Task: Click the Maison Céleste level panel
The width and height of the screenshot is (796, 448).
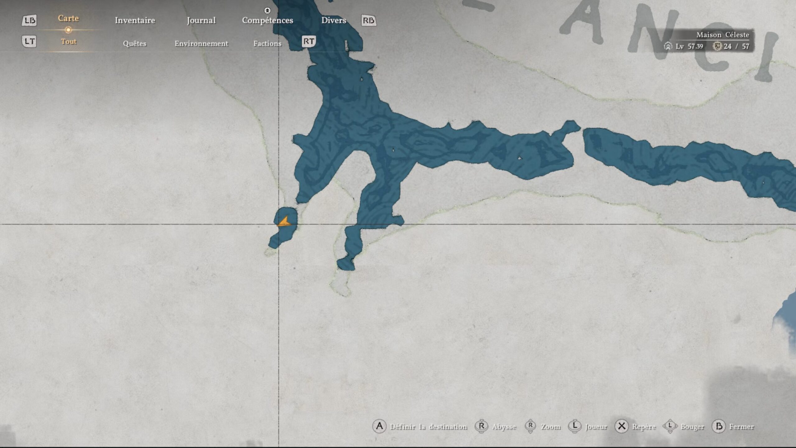Action: click(709, 41)
